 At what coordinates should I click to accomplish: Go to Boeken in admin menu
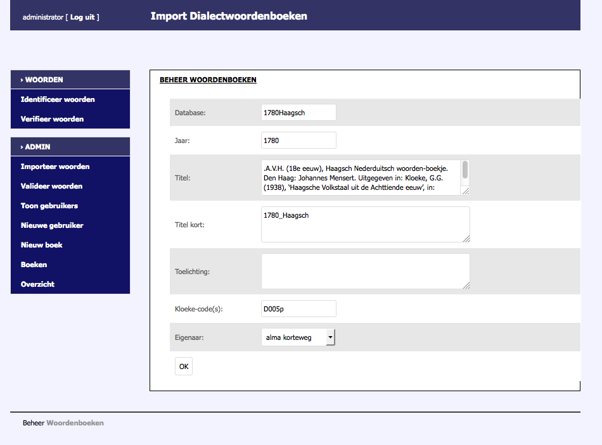point(34,265)
